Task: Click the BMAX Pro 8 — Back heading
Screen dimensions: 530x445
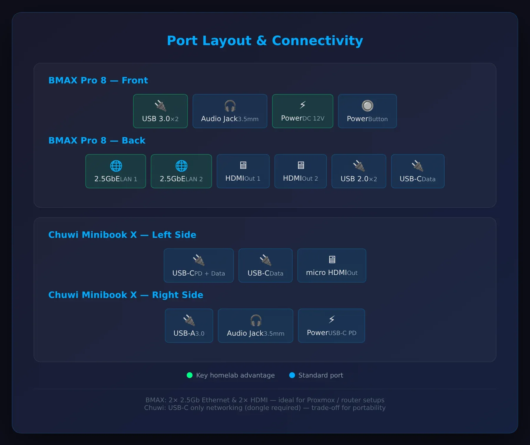Action: pyautogui.click(x=97, y=140)
